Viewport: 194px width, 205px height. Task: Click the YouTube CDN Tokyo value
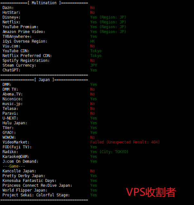(x=96, y=51)
